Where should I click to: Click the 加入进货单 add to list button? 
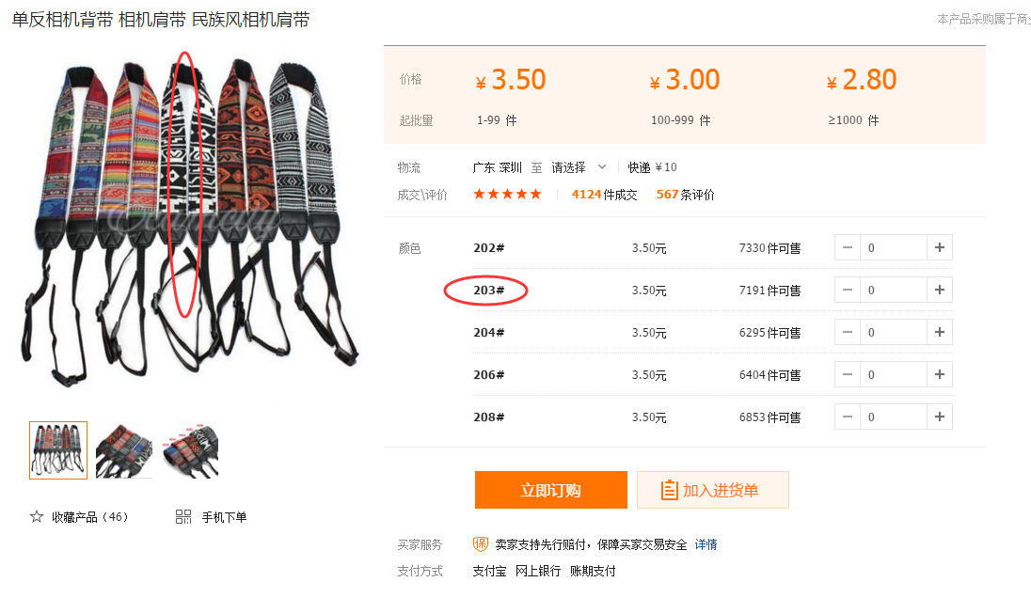(x=713, y=490)
